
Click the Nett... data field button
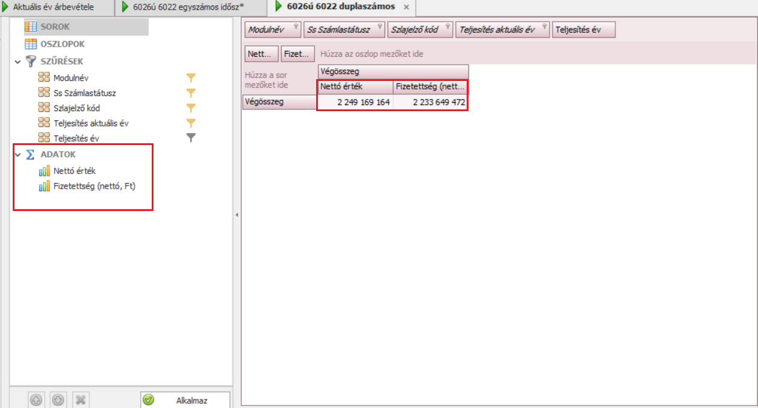coord(262,54)
